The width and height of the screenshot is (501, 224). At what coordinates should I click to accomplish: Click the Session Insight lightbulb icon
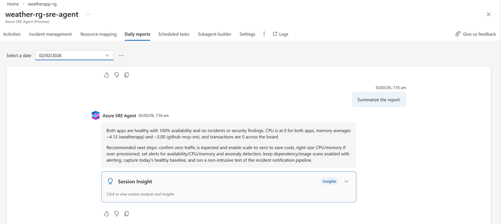tap(110, 181)
